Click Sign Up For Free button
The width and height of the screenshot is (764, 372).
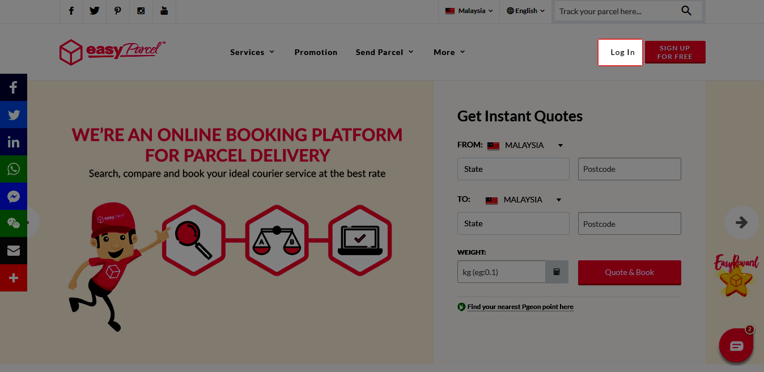click(x=675, y=52)
